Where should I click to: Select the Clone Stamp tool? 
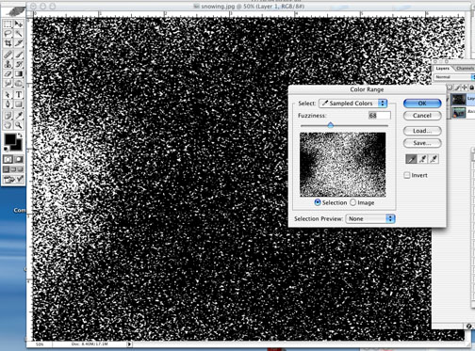tap(8, 64)
